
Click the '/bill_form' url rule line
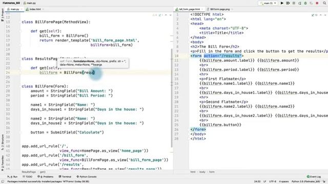coord(55,155)
